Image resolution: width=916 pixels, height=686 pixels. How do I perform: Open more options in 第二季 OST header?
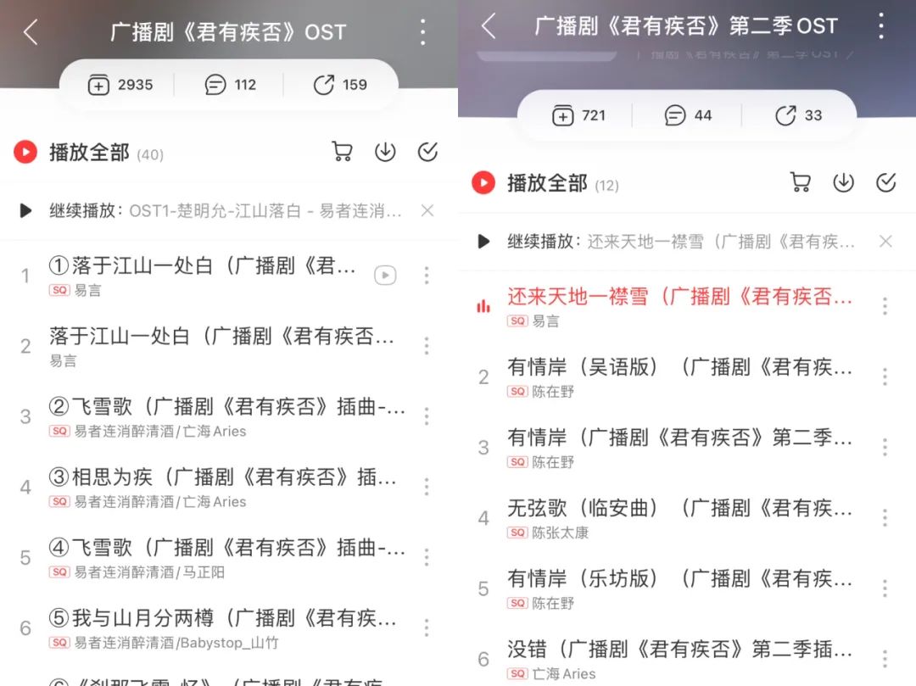tap(881, 26)
